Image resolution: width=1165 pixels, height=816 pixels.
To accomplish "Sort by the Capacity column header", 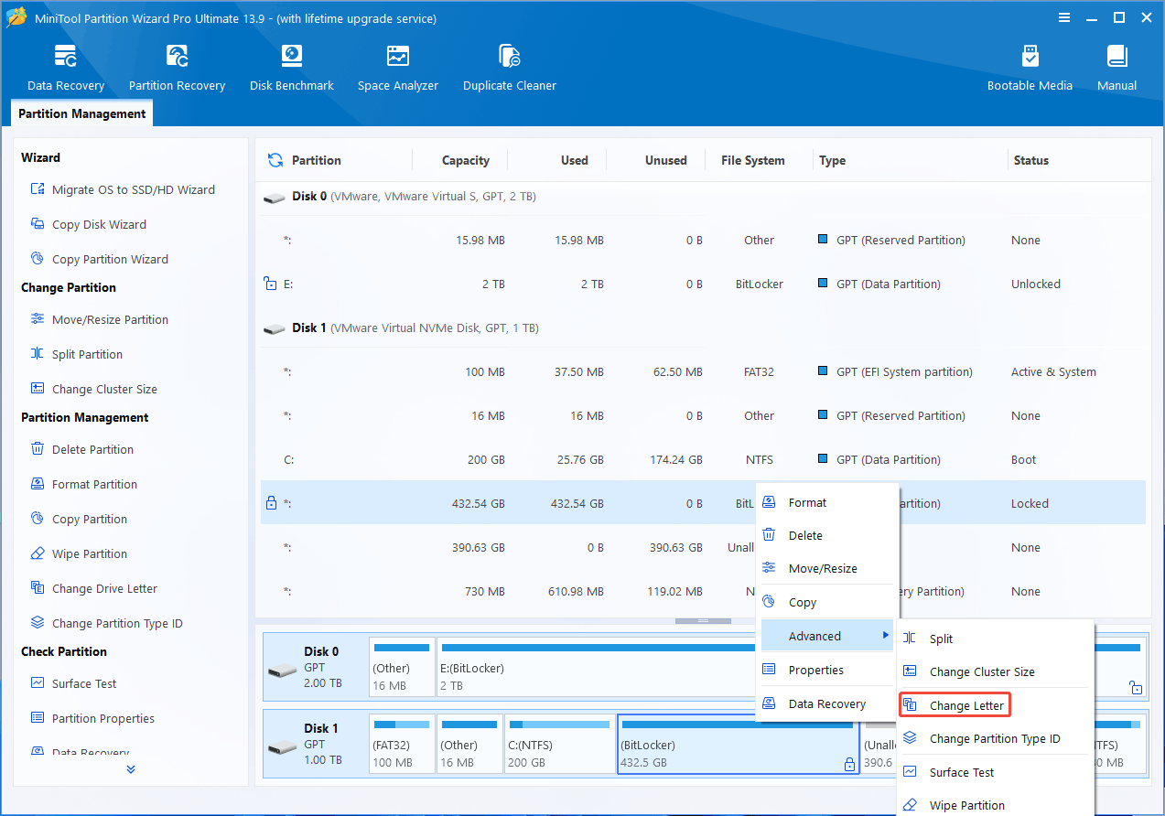I will [466, 160].
